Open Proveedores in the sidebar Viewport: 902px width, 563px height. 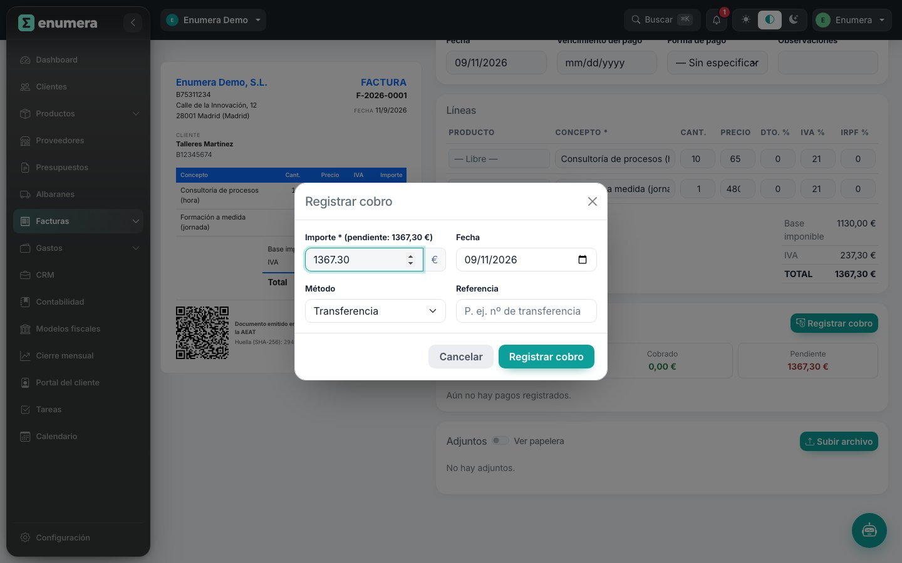click(78, 141)
